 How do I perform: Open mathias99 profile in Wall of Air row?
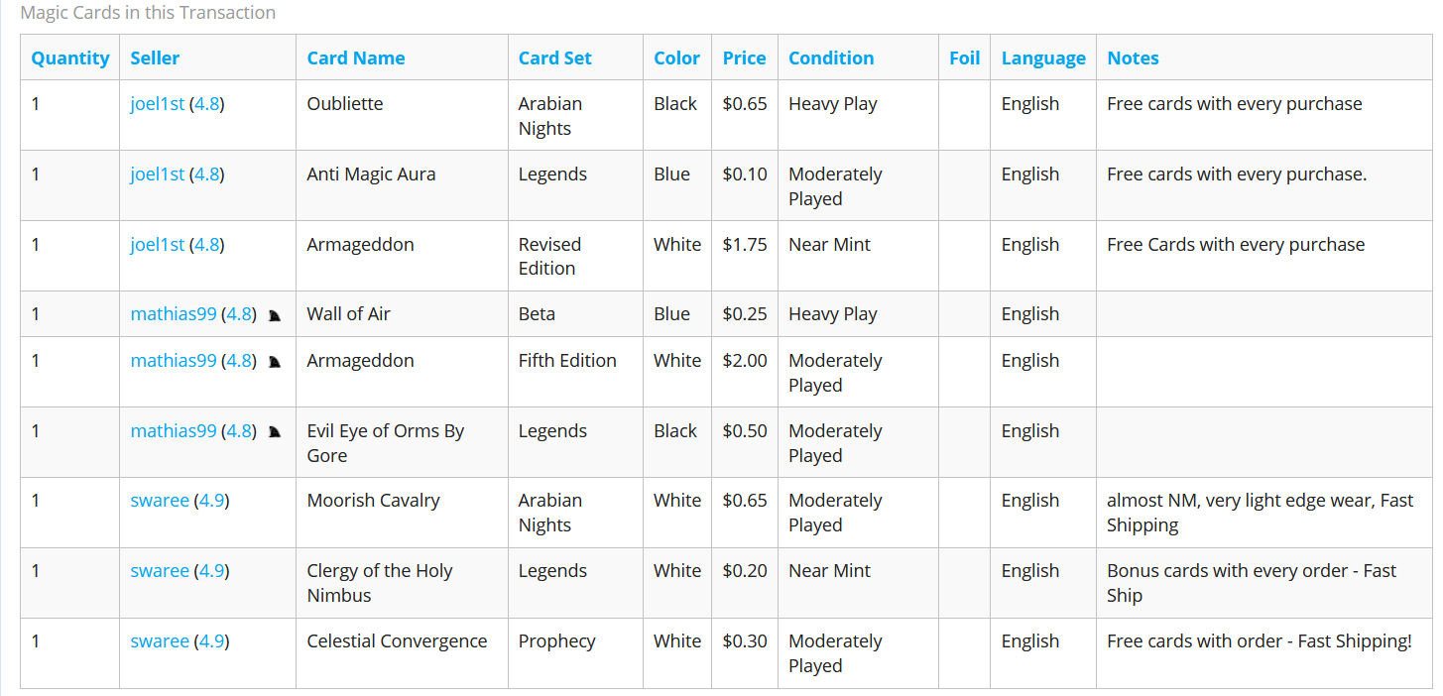[x=173, y=314]
